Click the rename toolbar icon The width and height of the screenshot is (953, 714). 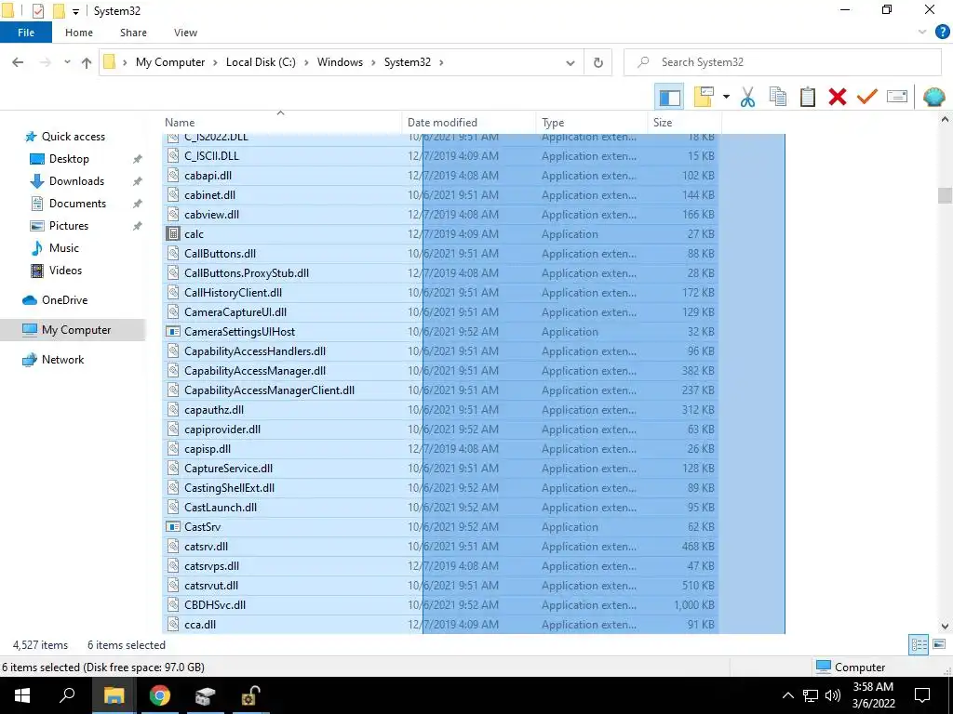896,97
